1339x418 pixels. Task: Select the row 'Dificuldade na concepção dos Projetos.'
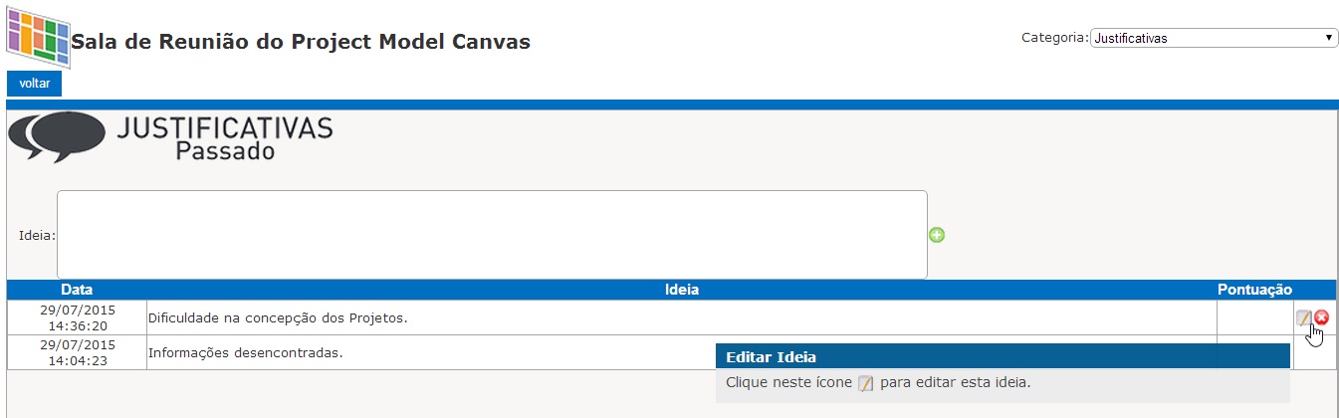click(671, 317)
